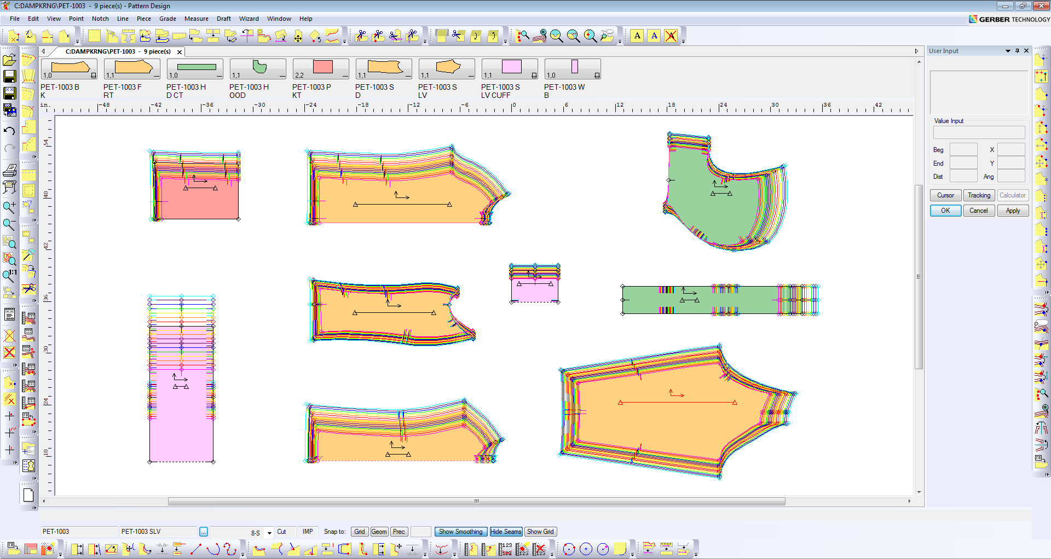Select the diagonal red line tool in bottom toolbar
Viewport: 1051px width, 559px height.
195,549
